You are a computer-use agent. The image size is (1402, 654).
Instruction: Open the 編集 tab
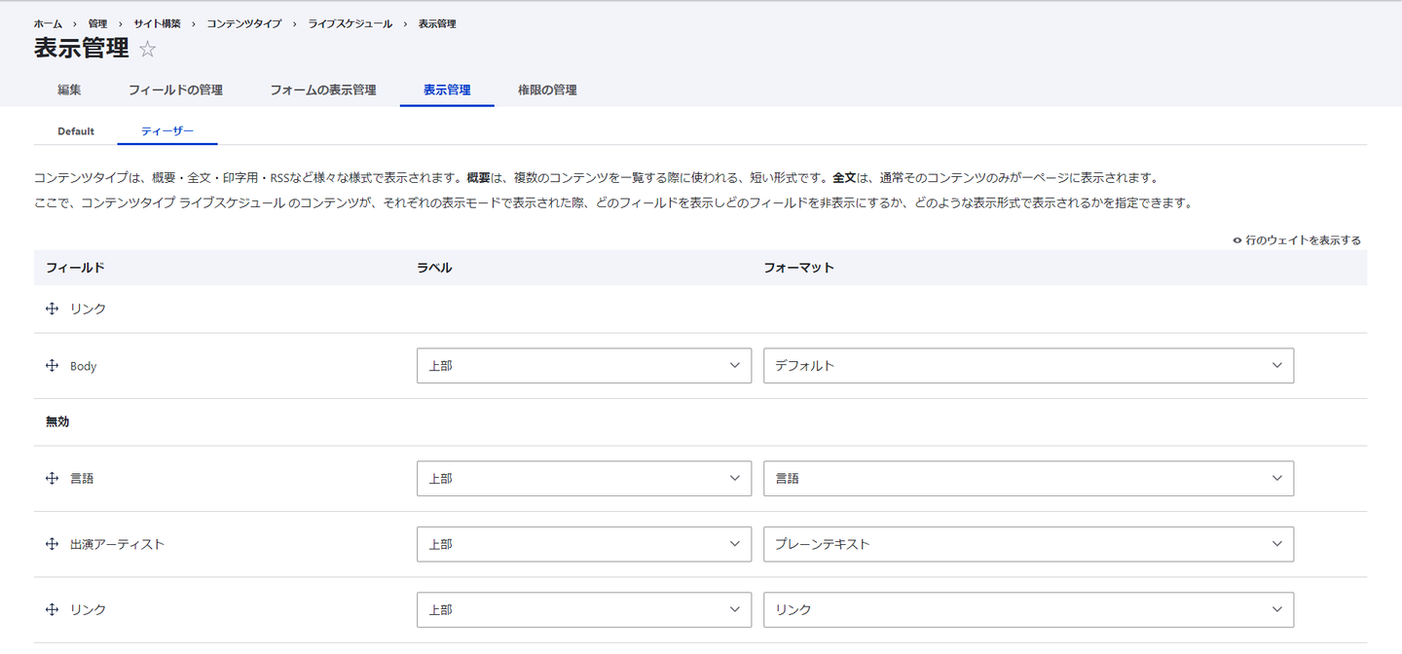pyautogui.click(x=69, y=90)
